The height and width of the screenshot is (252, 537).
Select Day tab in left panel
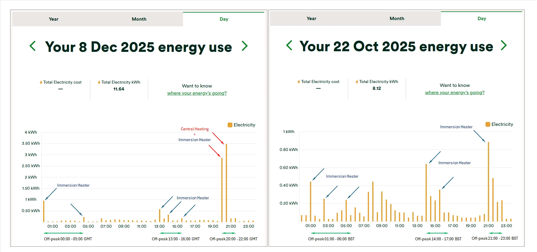click(x=224, y=19)
